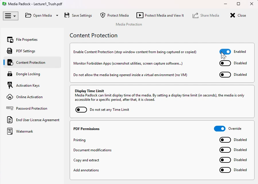The width and height of the screenshot is (258, 184).
Task: Enable the Printing permission toggle
Action: coord(225,140)
